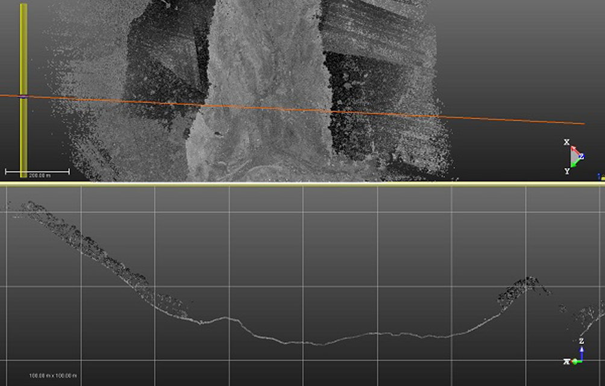
Task: Click the small dark hole in the point cloud
Action: point(216,135)
